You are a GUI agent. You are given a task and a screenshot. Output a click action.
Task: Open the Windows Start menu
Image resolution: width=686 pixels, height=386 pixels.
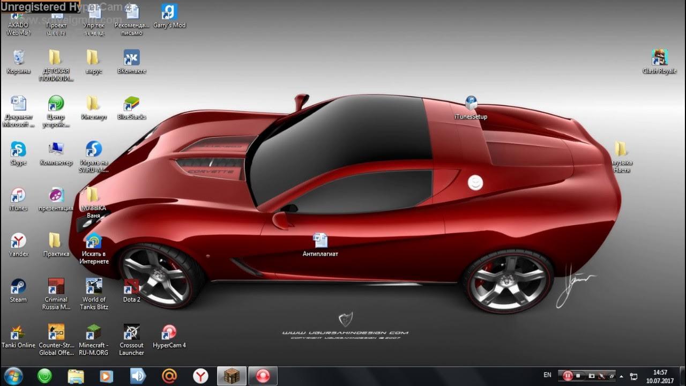click(13, 376)
